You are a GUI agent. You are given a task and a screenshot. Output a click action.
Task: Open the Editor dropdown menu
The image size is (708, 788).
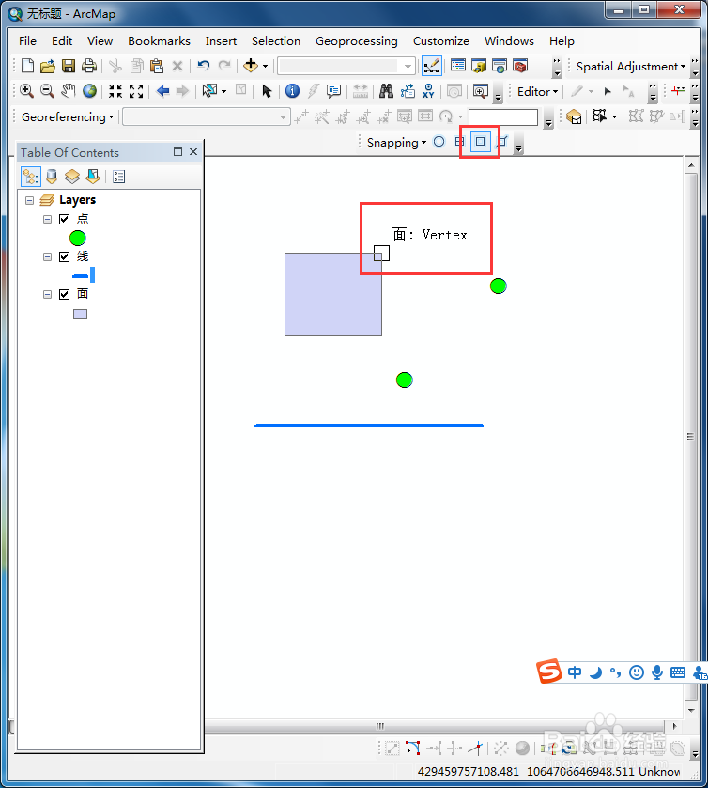click(538, 91)
